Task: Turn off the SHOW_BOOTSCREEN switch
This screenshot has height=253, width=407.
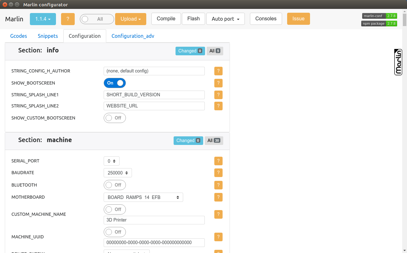Action: (114, 83)
